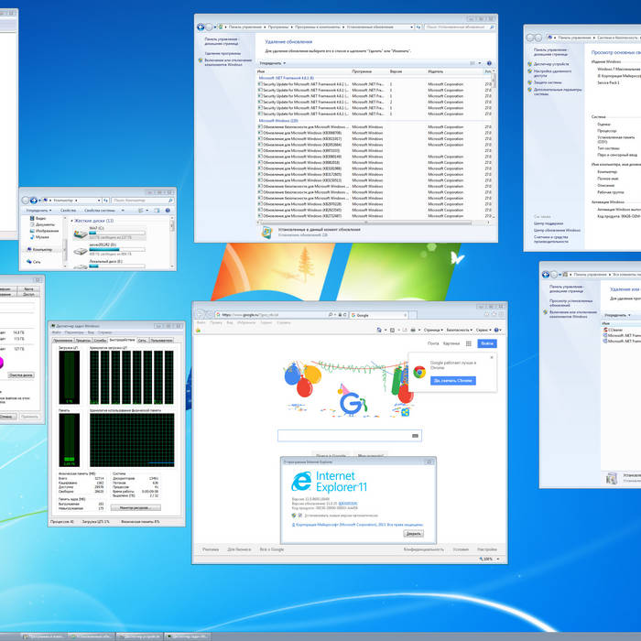Click the blue Войти button on Google

pyautogui.click(x=487, y=343)
